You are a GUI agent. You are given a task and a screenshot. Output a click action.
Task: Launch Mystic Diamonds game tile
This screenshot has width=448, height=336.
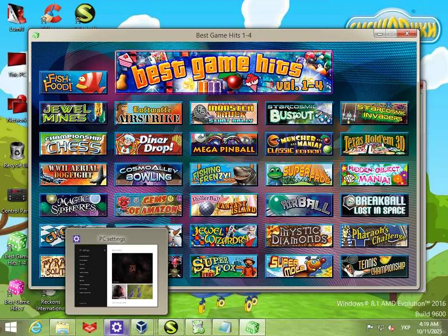pyautogui.click(x=299, y=236)
